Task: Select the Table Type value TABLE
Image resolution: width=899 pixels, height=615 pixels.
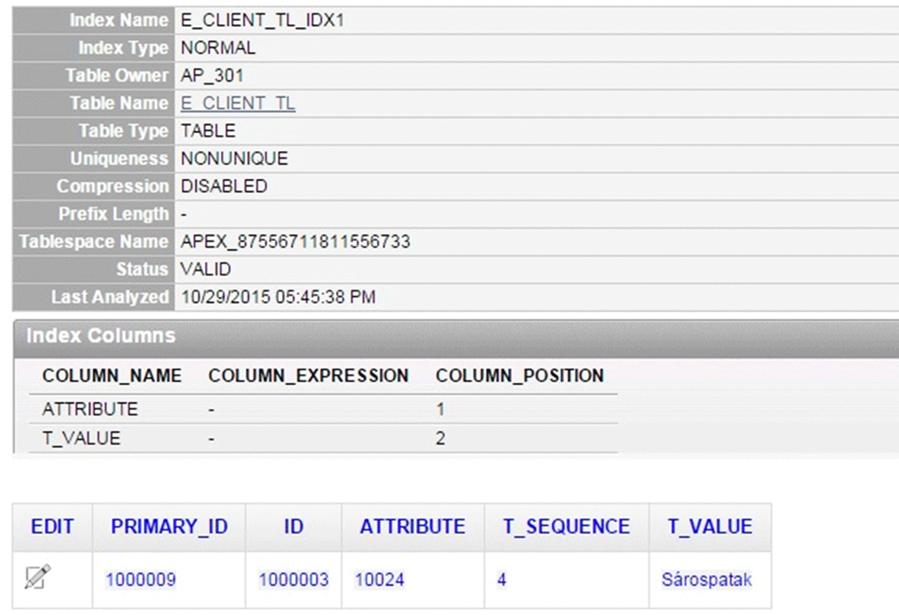Action: tap(209, 130)
